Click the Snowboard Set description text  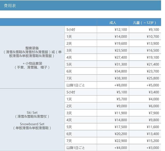(32, 124)
